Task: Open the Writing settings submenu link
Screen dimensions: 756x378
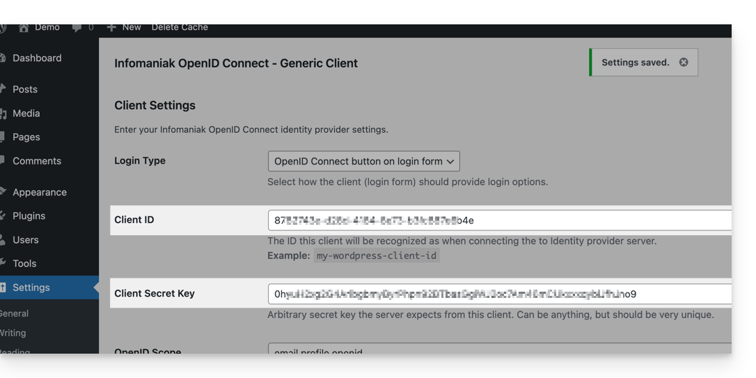Action: [x=13, y=333]
